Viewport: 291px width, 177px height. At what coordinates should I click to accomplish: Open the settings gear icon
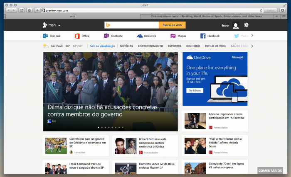(x=246, y=25)
